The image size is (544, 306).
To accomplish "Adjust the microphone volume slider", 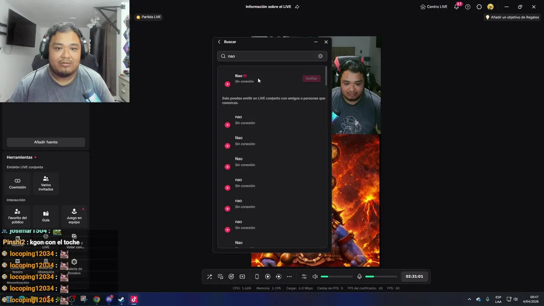I will click(381, 277).
